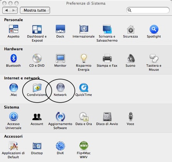The width and height of the screenshot is (172, 162).
Task: Open the Account users icon
Action: point(37,117)
